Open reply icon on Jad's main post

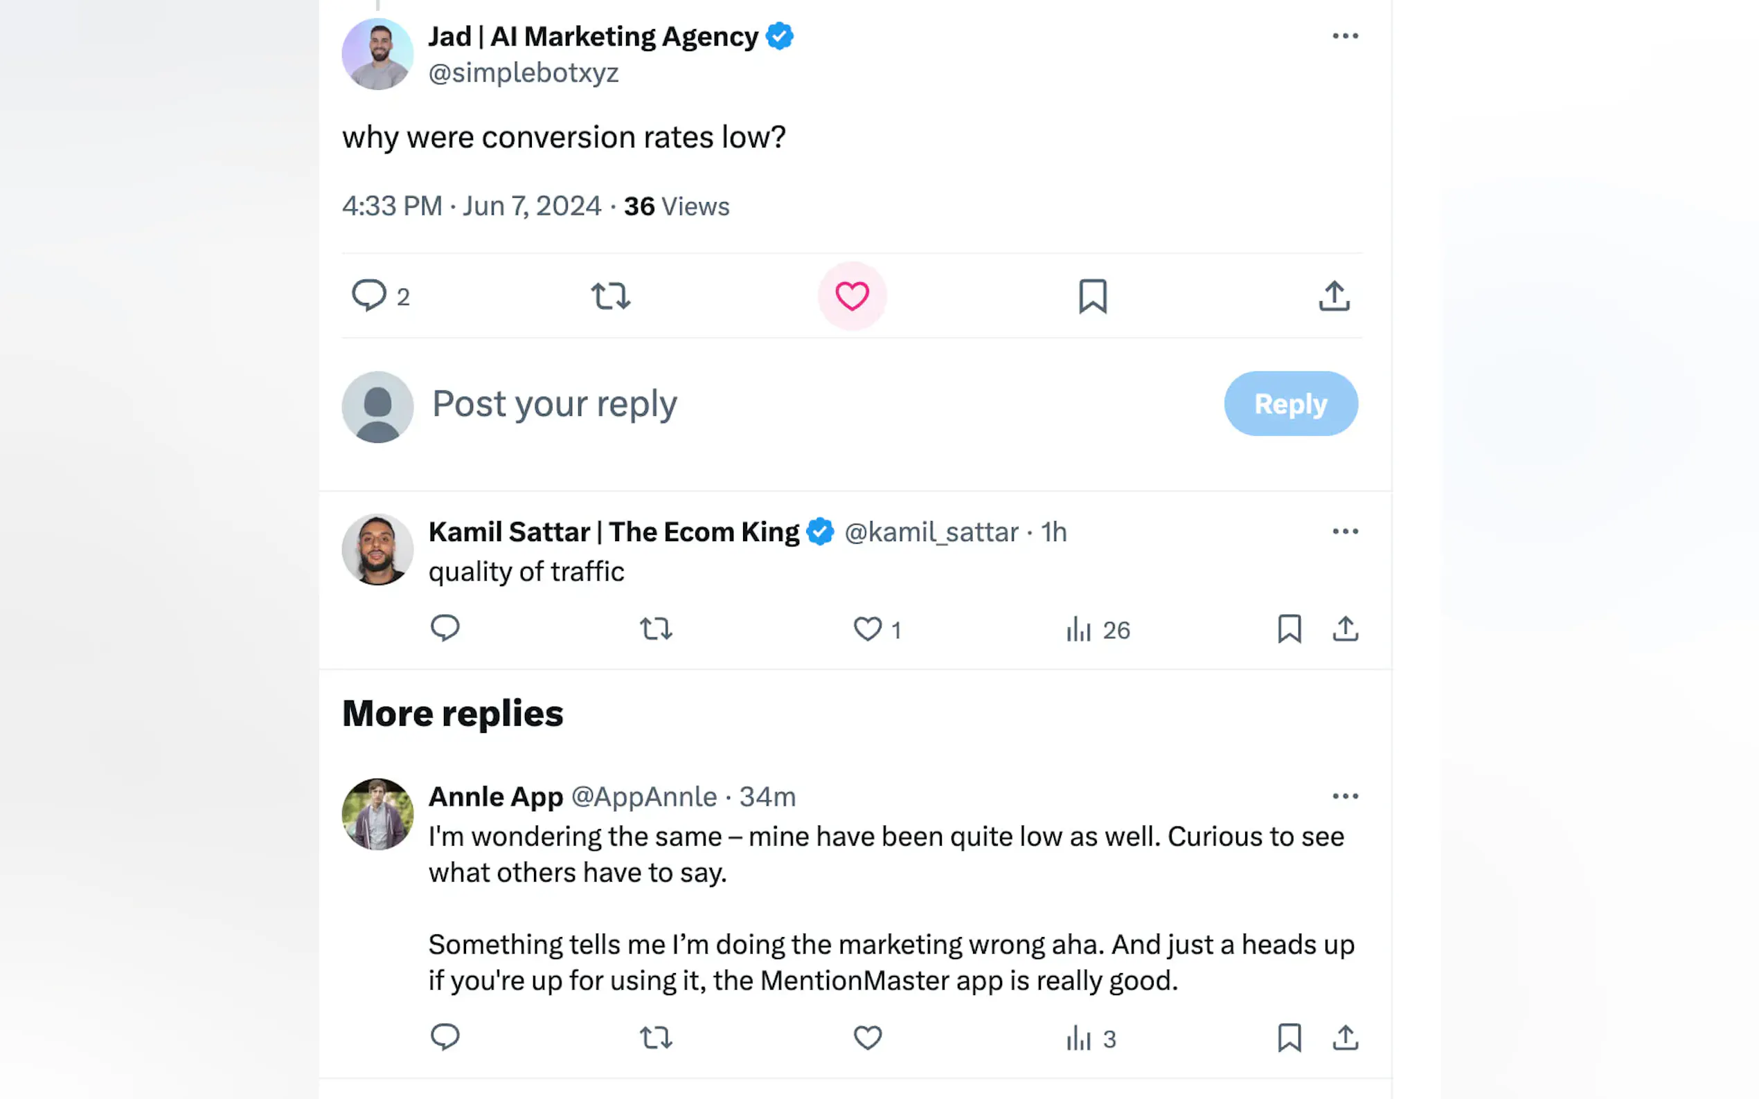click(x=368, y=296)
